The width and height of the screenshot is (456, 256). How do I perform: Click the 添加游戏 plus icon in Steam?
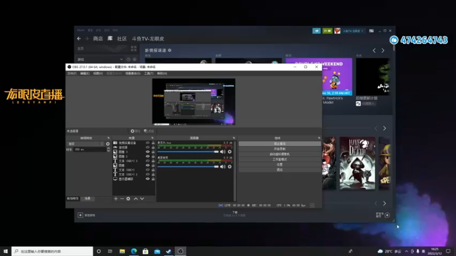[80, 215]
